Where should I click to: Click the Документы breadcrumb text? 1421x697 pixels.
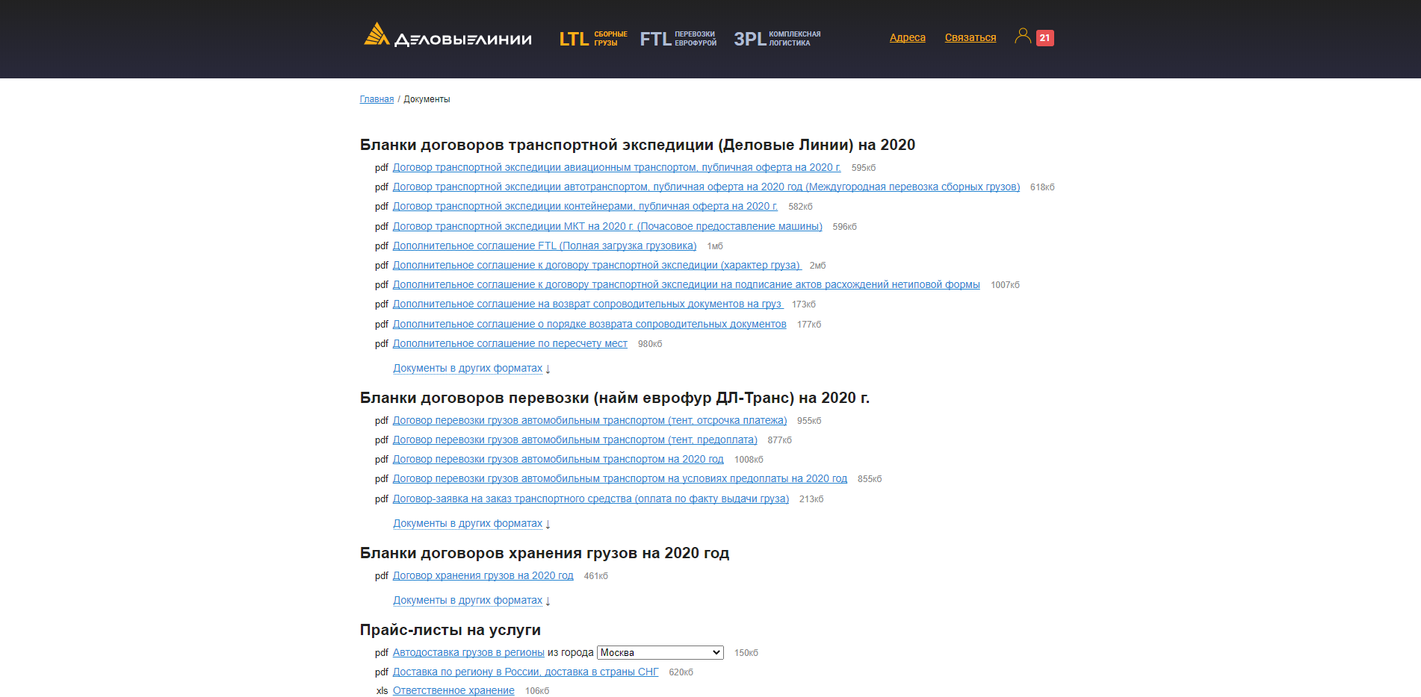pyautogui.click(x=427, y=99)
